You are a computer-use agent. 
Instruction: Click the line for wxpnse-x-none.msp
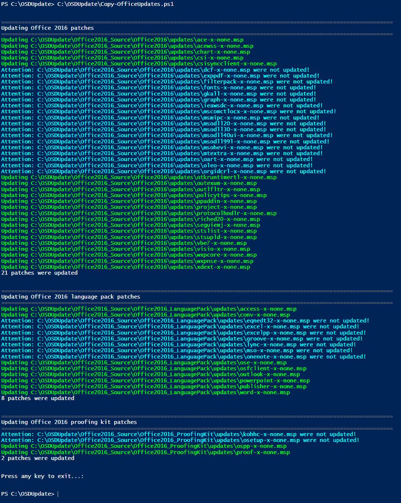click(x=127, y=261)
